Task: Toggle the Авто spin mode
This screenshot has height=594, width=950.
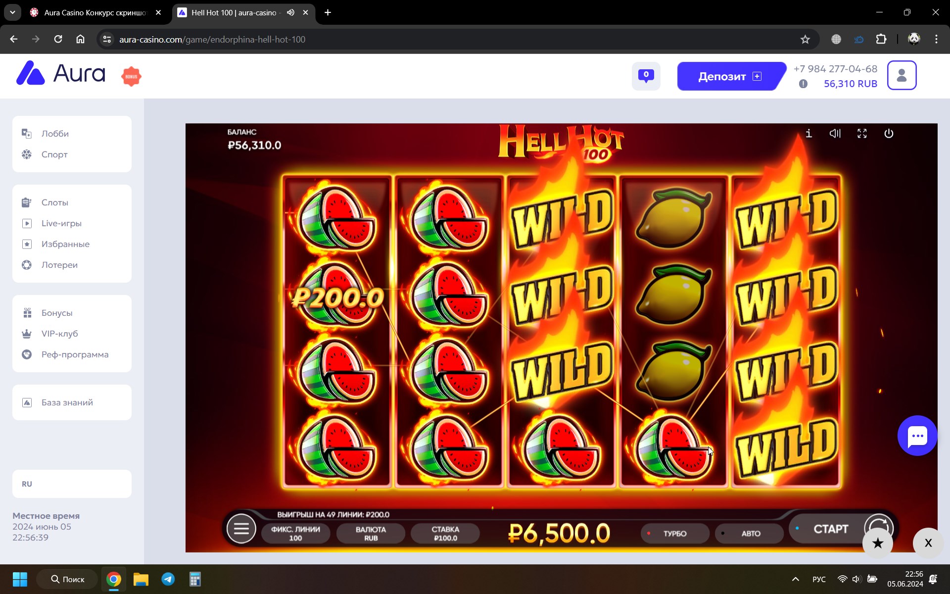Action: click(749, 534)
